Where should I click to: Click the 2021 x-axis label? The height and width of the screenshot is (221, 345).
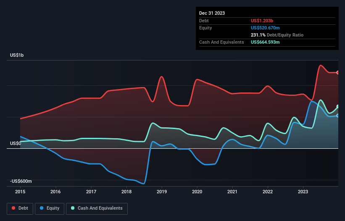[232, 192]
